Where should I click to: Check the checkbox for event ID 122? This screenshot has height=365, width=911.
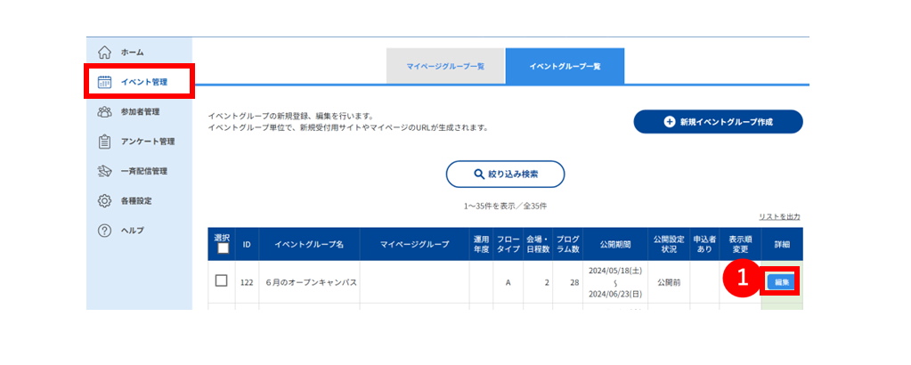pos(221,280)
